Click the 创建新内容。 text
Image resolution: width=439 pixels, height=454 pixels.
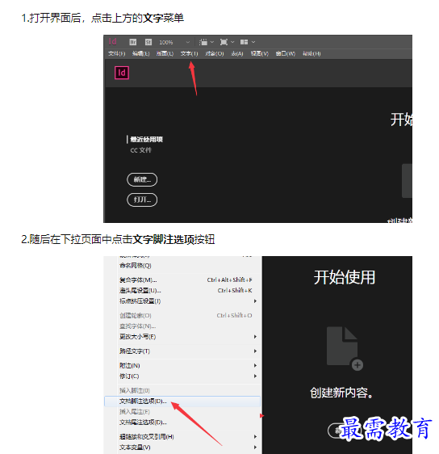tap(341, 393)
